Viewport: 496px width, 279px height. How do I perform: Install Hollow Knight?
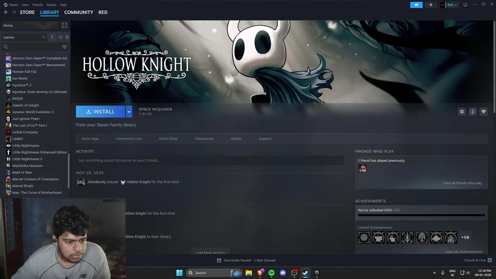[x=100, y=112]
